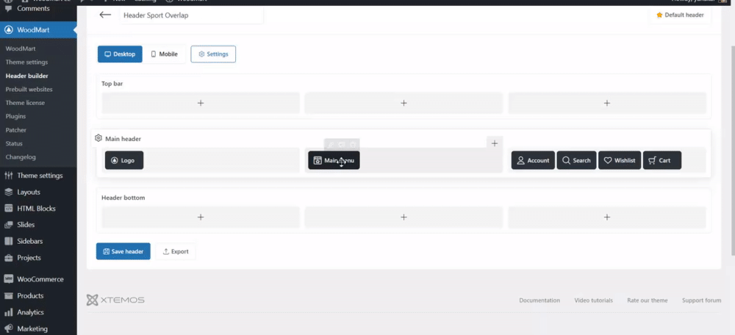Select the Main menu header element
The image size is (735, 335).
334,160
